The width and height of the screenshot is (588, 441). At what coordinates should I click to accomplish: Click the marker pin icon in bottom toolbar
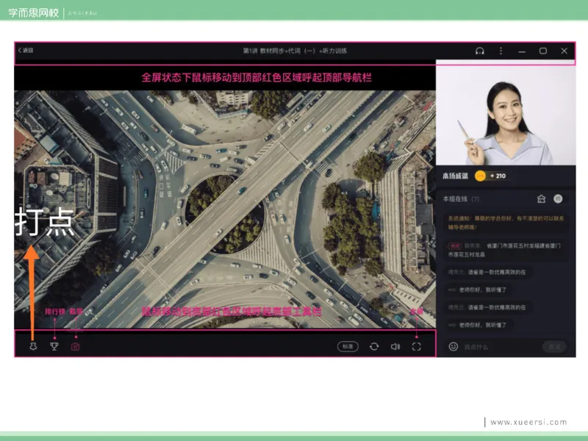tap(33, 346)
